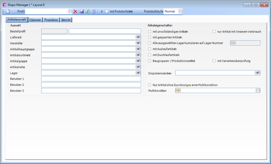This screenshot has height=164, width=271.
Task: Open the Dispokennzeichen selection checkmark button
Action: pos(257,73)
